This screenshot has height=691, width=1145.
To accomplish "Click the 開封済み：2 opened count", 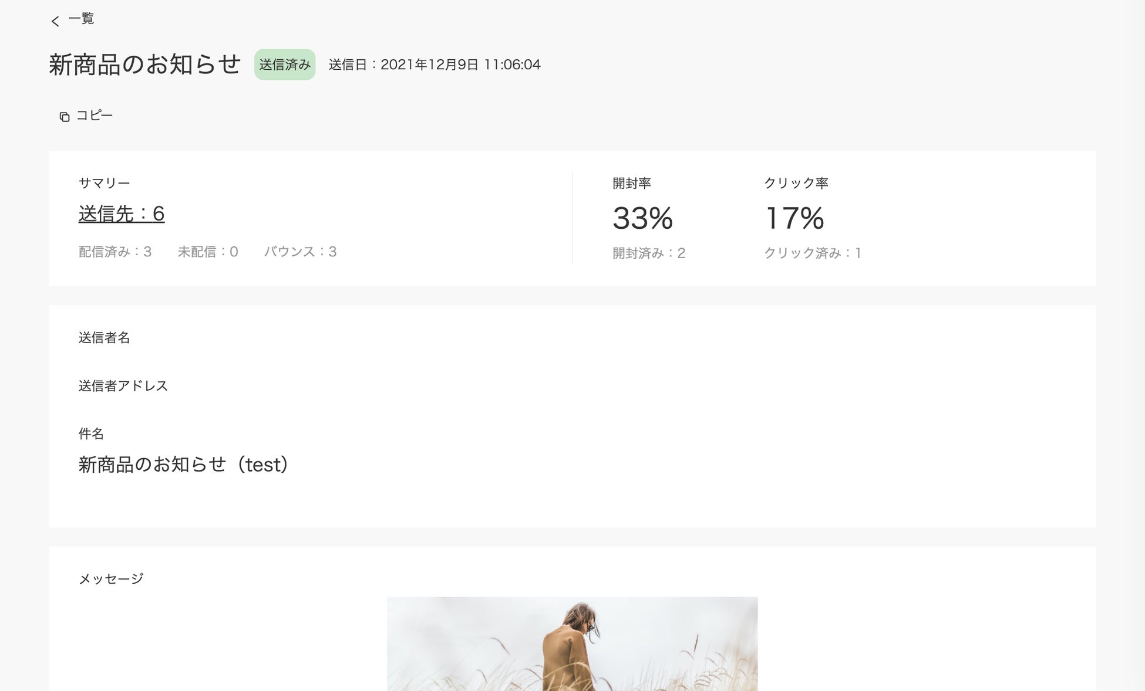I will (649, 253).
